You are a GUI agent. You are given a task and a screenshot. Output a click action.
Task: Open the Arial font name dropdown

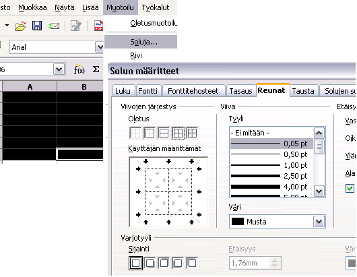(x=100, y=47)
